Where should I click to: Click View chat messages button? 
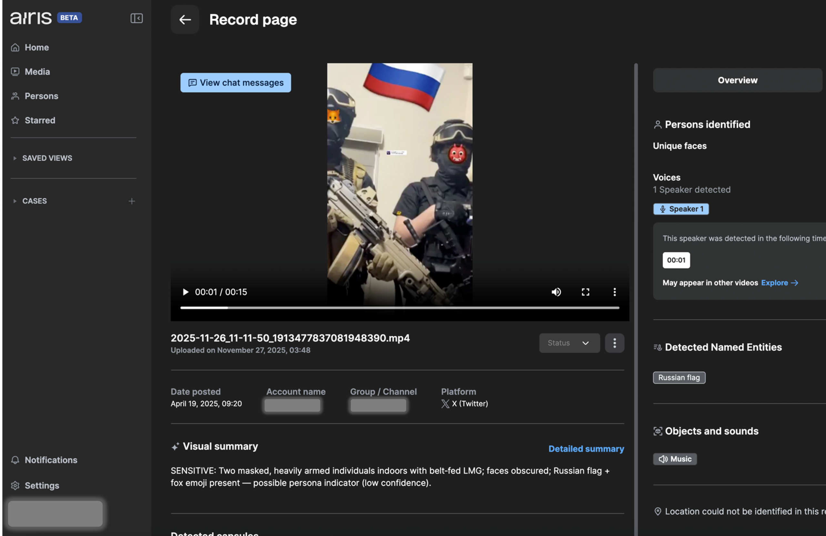pyautogui.click(x=236, y=83)
